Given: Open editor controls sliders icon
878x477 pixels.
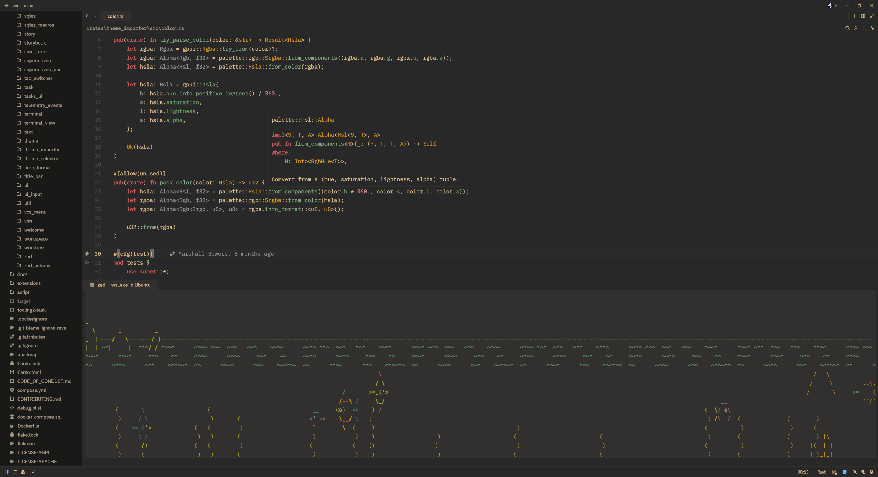Looking at the screenshot, I should click(x=872, y=28).
